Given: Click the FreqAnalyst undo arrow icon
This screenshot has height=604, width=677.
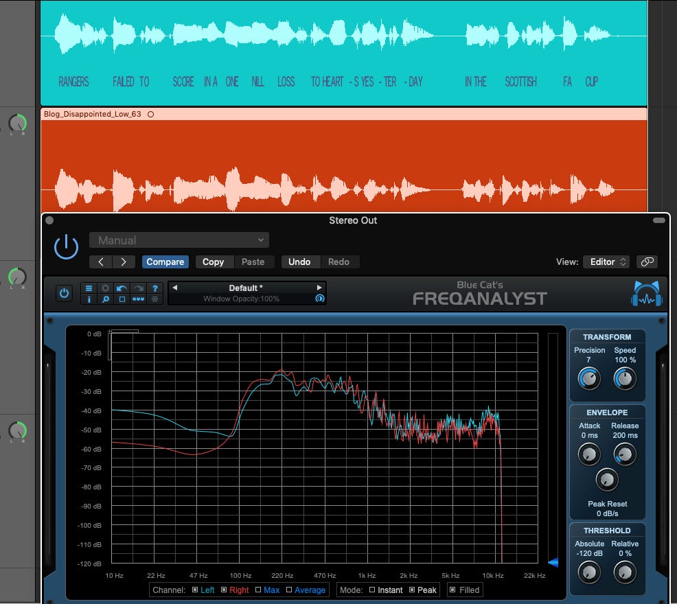Looking at the screenshot, I should (x=122, y=288).
